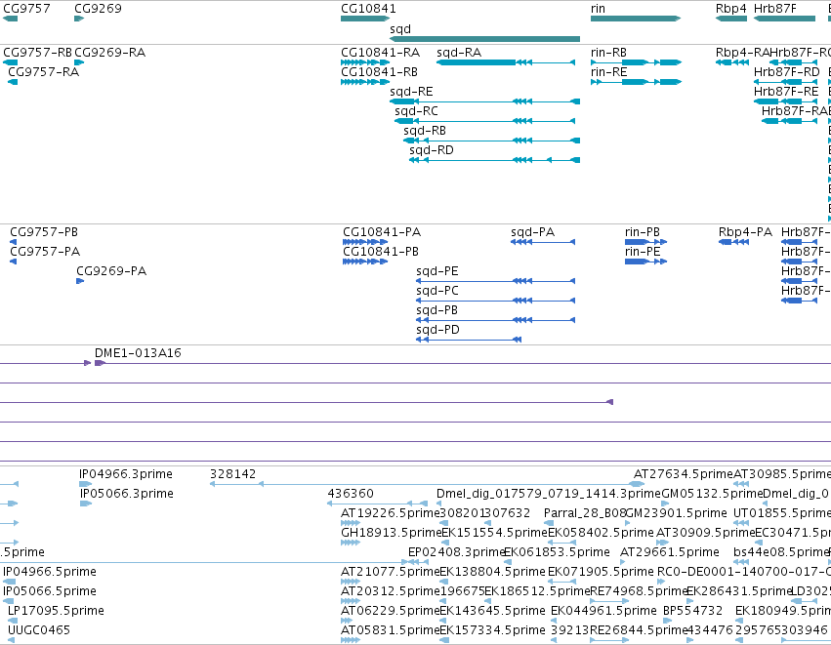Click the Hrb87F-RE transcript label
Screen dimensions: 831x645
point(786,92)
